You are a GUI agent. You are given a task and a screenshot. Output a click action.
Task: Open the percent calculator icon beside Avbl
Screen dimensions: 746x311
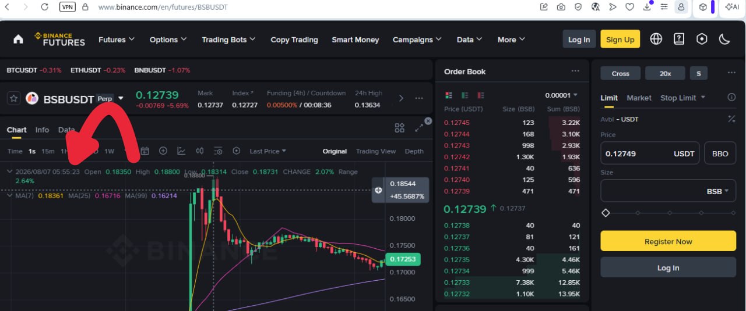(731, 119)
